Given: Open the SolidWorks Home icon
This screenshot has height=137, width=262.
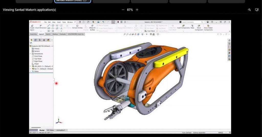Looking at the screenshot, I should click(80, 22).
